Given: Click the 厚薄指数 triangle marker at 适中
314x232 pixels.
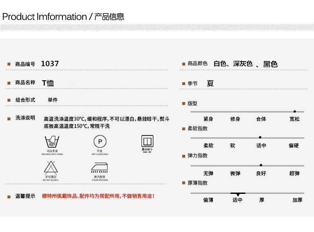Looking at the screenshot, I should tap(238, 194).
